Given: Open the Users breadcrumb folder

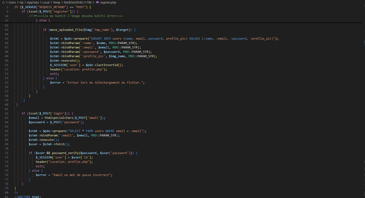Looking at the screenshot, I should tap(12, 2).
